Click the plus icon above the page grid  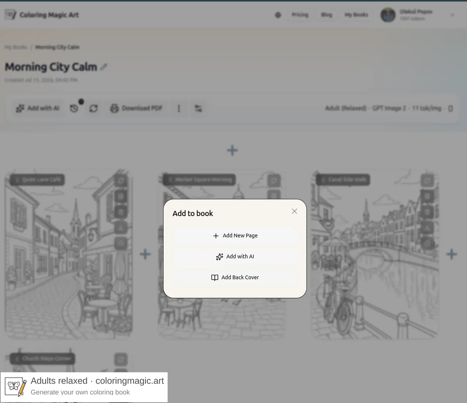[x=232, y=150]
